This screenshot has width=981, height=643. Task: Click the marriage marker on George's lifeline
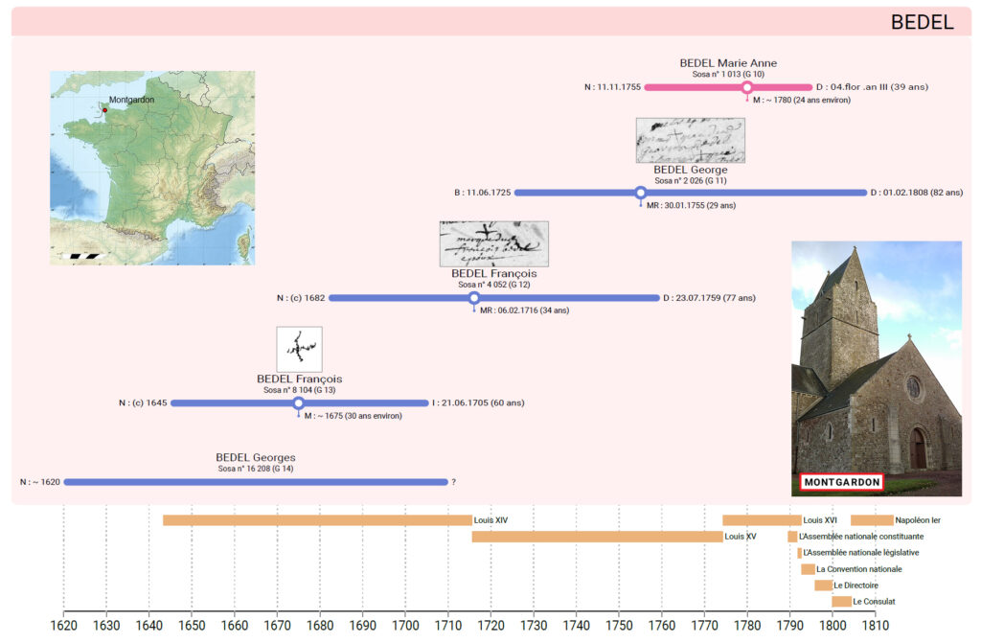tap(641, 193)
